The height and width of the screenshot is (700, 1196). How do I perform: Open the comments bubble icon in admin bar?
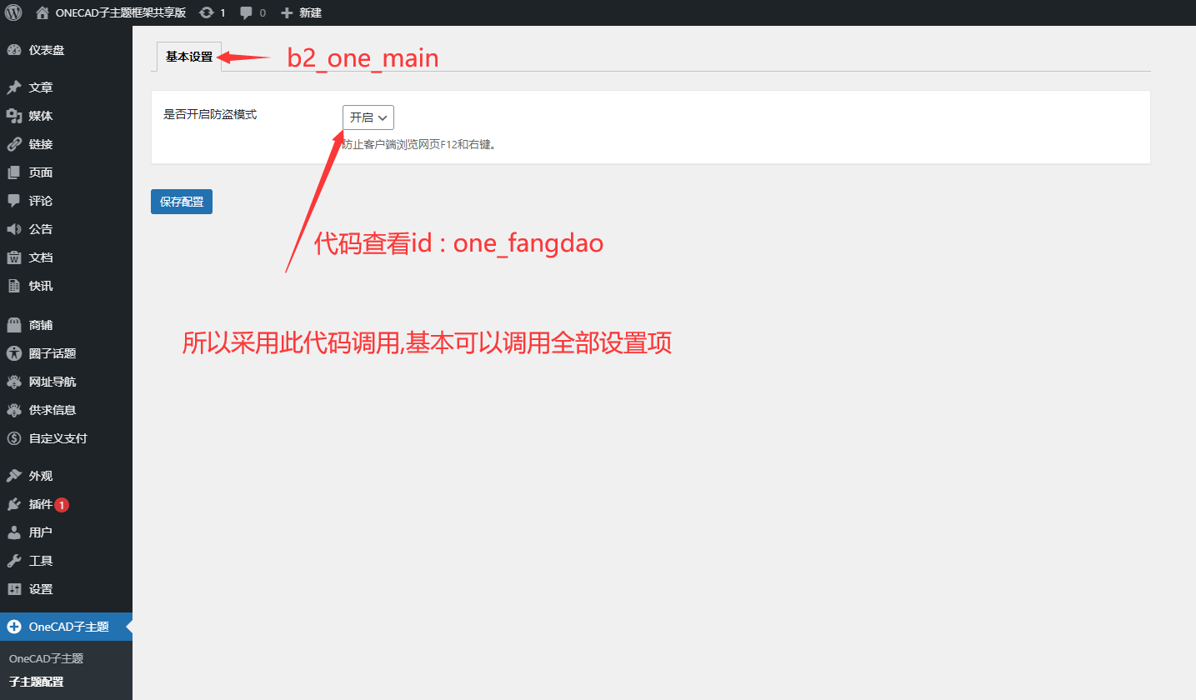247,12
